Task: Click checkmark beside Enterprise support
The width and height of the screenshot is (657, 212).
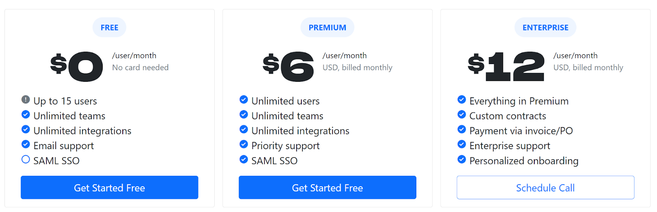Action: [x=462, y=144]
